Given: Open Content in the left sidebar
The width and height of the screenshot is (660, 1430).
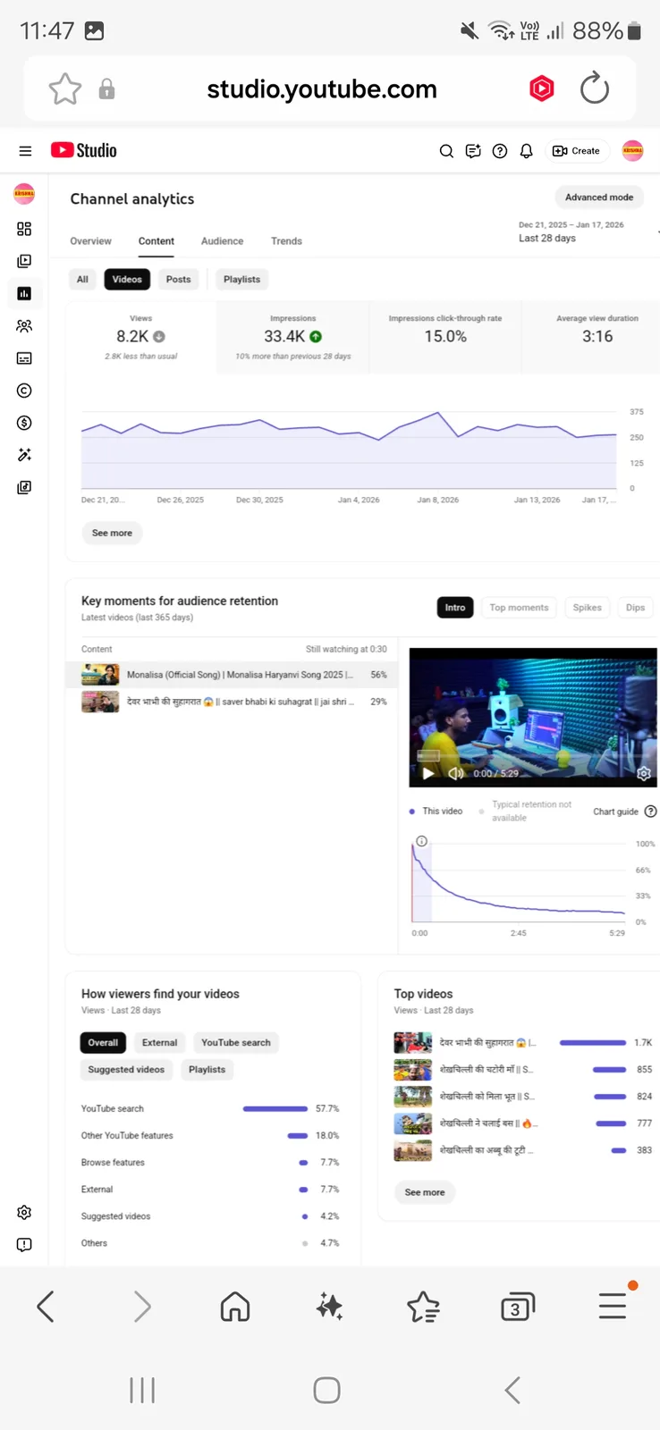Looking at the screenshot, I should click(24, 261).
